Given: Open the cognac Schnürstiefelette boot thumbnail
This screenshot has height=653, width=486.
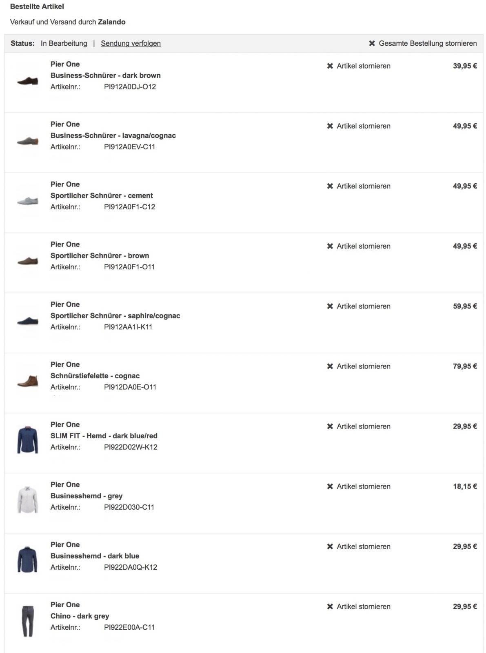Looking at the screenshot, I should 28,381.
